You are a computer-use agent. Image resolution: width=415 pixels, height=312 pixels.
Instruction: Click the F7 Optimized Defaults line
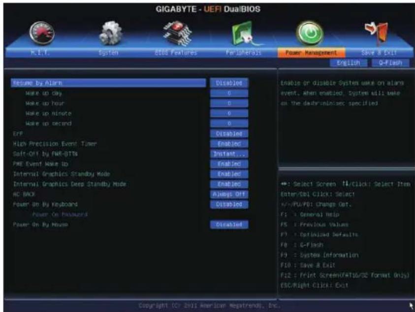pos(319,234)
